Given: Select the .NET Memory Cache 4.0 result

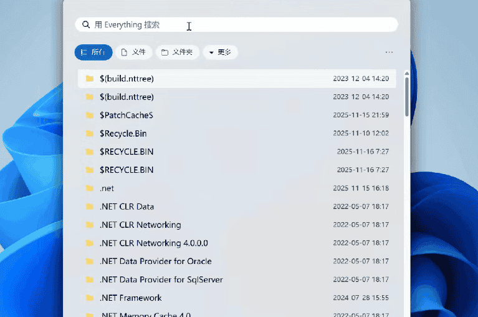Looking at the screenshot, I should 145,315.
